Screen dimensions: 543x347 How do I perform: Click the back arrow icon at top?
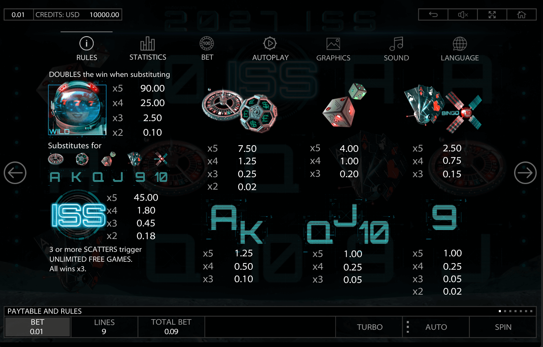tap(433, 15)
